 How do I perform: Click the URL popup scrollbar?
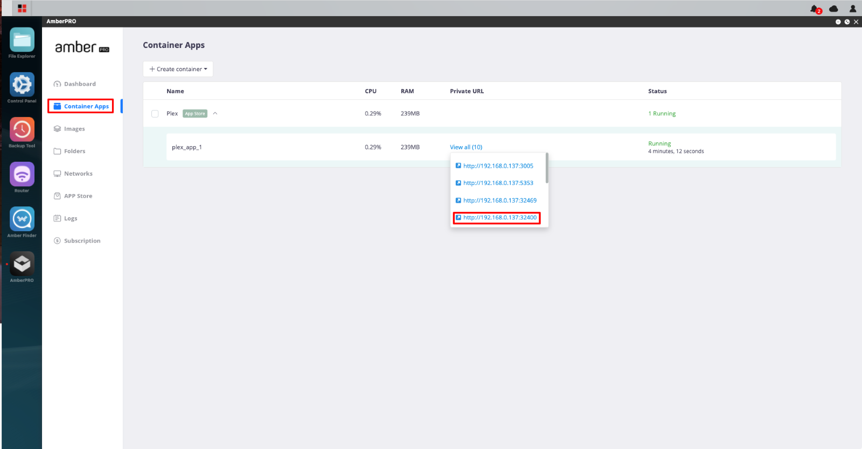point(547,168)
